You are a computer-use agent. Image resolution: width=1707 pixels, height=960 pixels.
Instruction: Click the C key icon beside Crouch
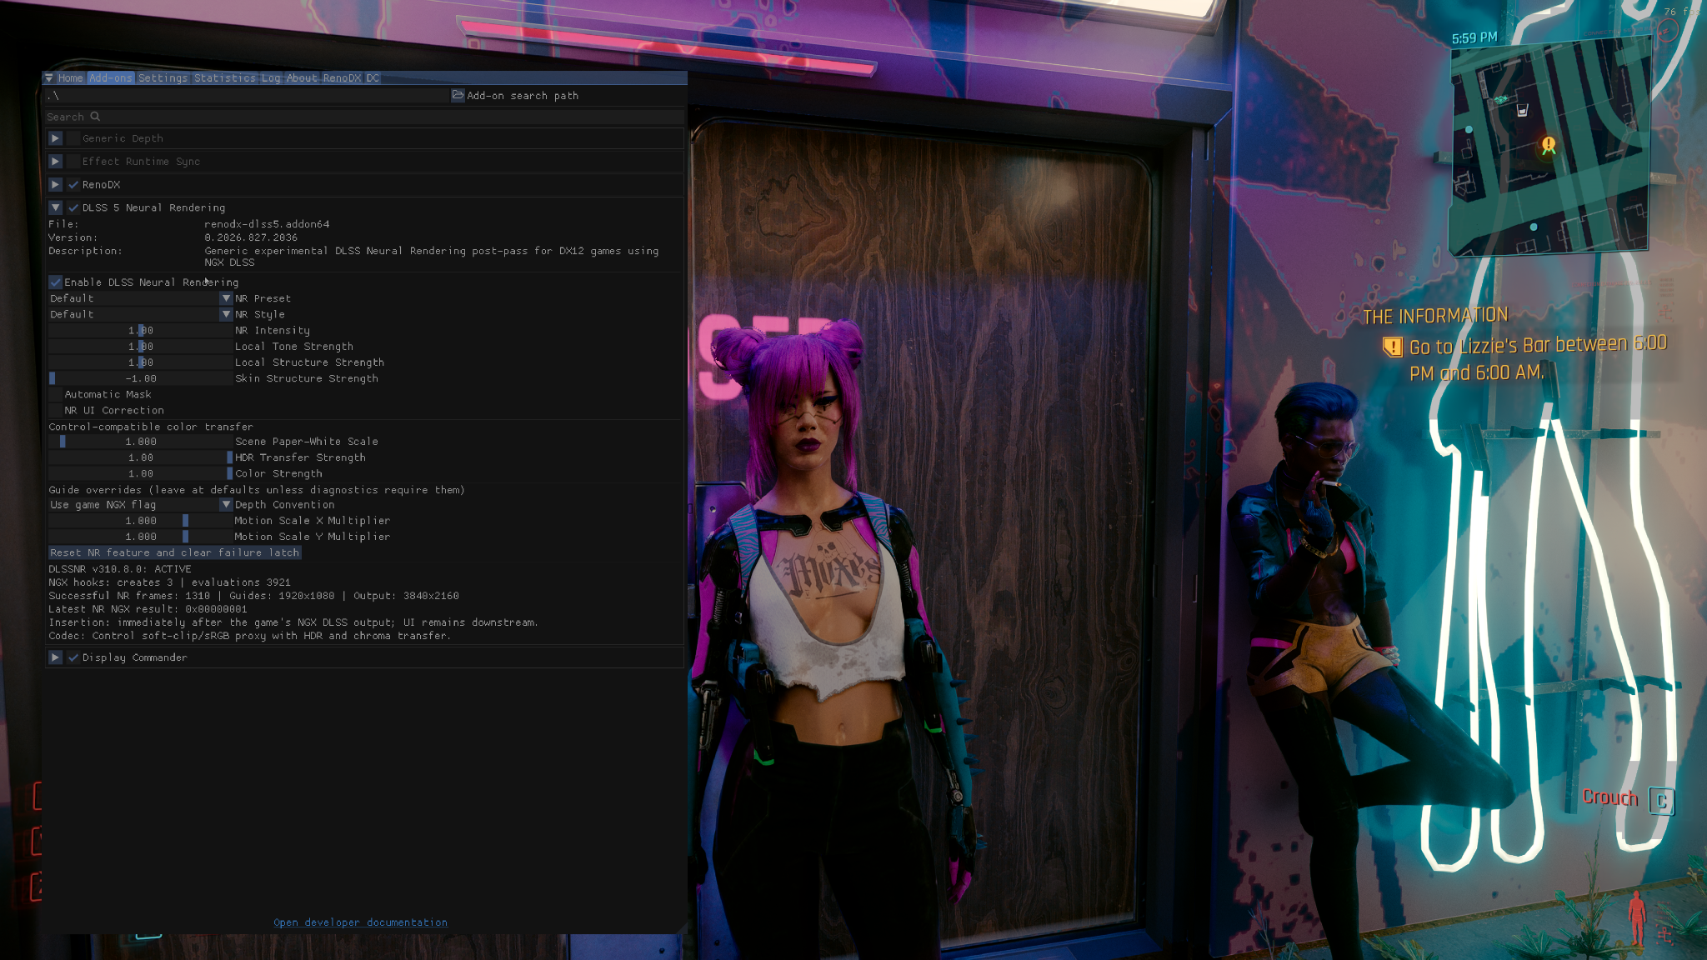(1661, 801)
